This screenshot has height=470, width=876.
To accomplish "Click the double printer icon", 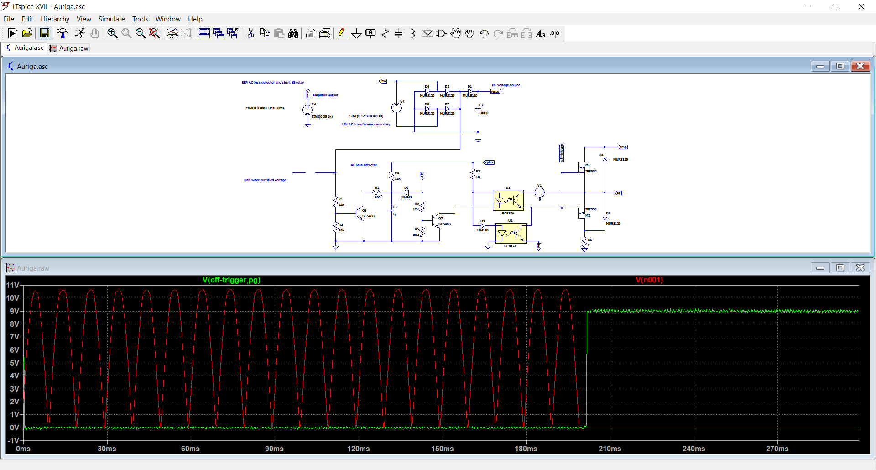I will coord(325,33).
